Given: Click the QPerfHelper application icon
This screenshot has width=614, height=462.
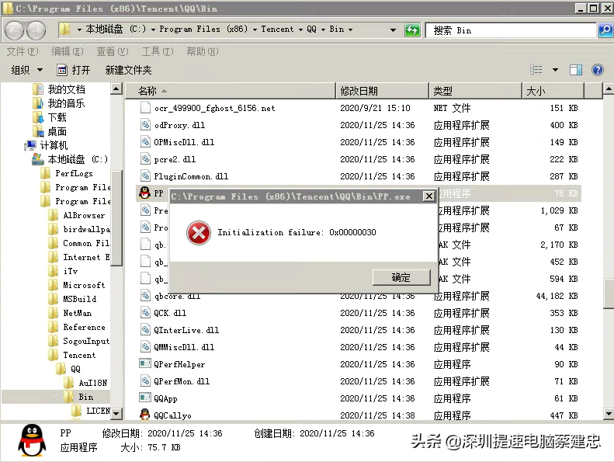Looking at the screenshot, I should [145, 363].
